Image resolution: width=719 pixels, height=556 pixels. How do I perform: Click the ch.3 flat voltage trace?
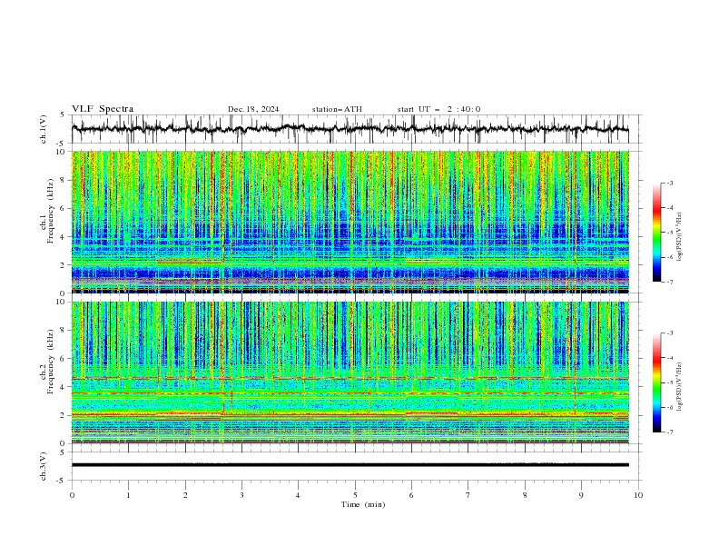(x=350, y=465)
